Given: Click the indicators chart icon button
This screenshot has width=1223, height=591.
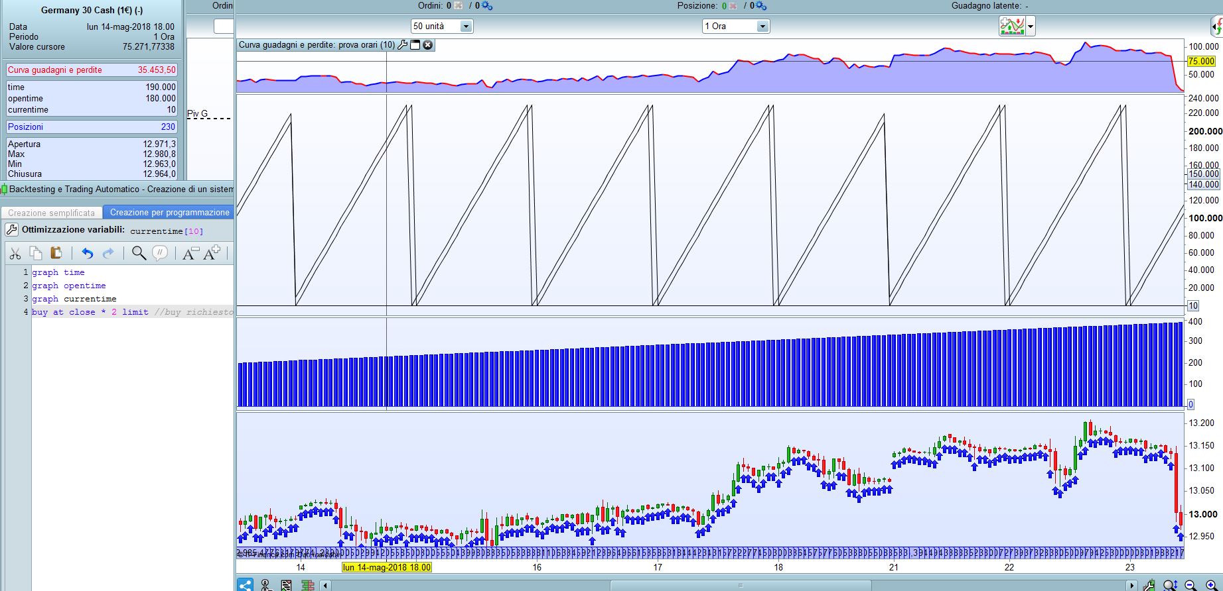Looking at the screenshot, I should [x=1012, y=27].
